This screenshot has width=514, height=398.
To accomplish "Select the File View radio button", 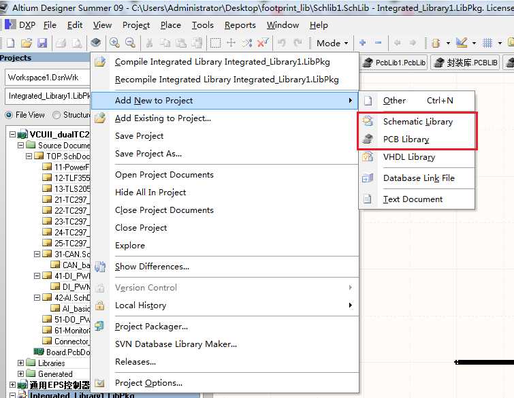I will click(9, 115).
